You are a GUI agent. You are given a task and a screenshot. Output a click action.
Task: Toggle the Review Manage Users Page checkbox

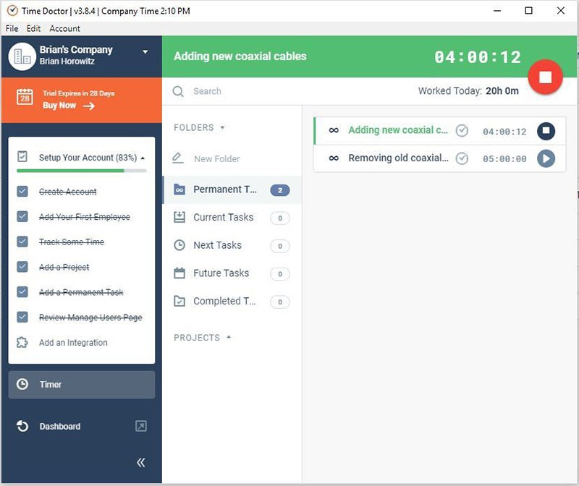22,317
